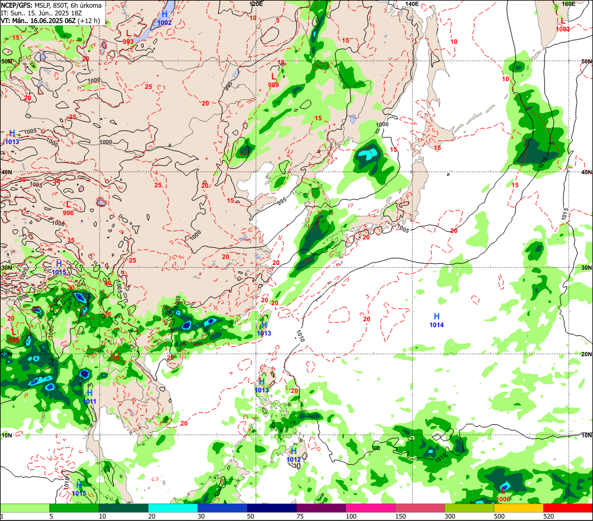Click the H 1015 marker near Sumatra
The image size is (593, 521).
point(79,488)
